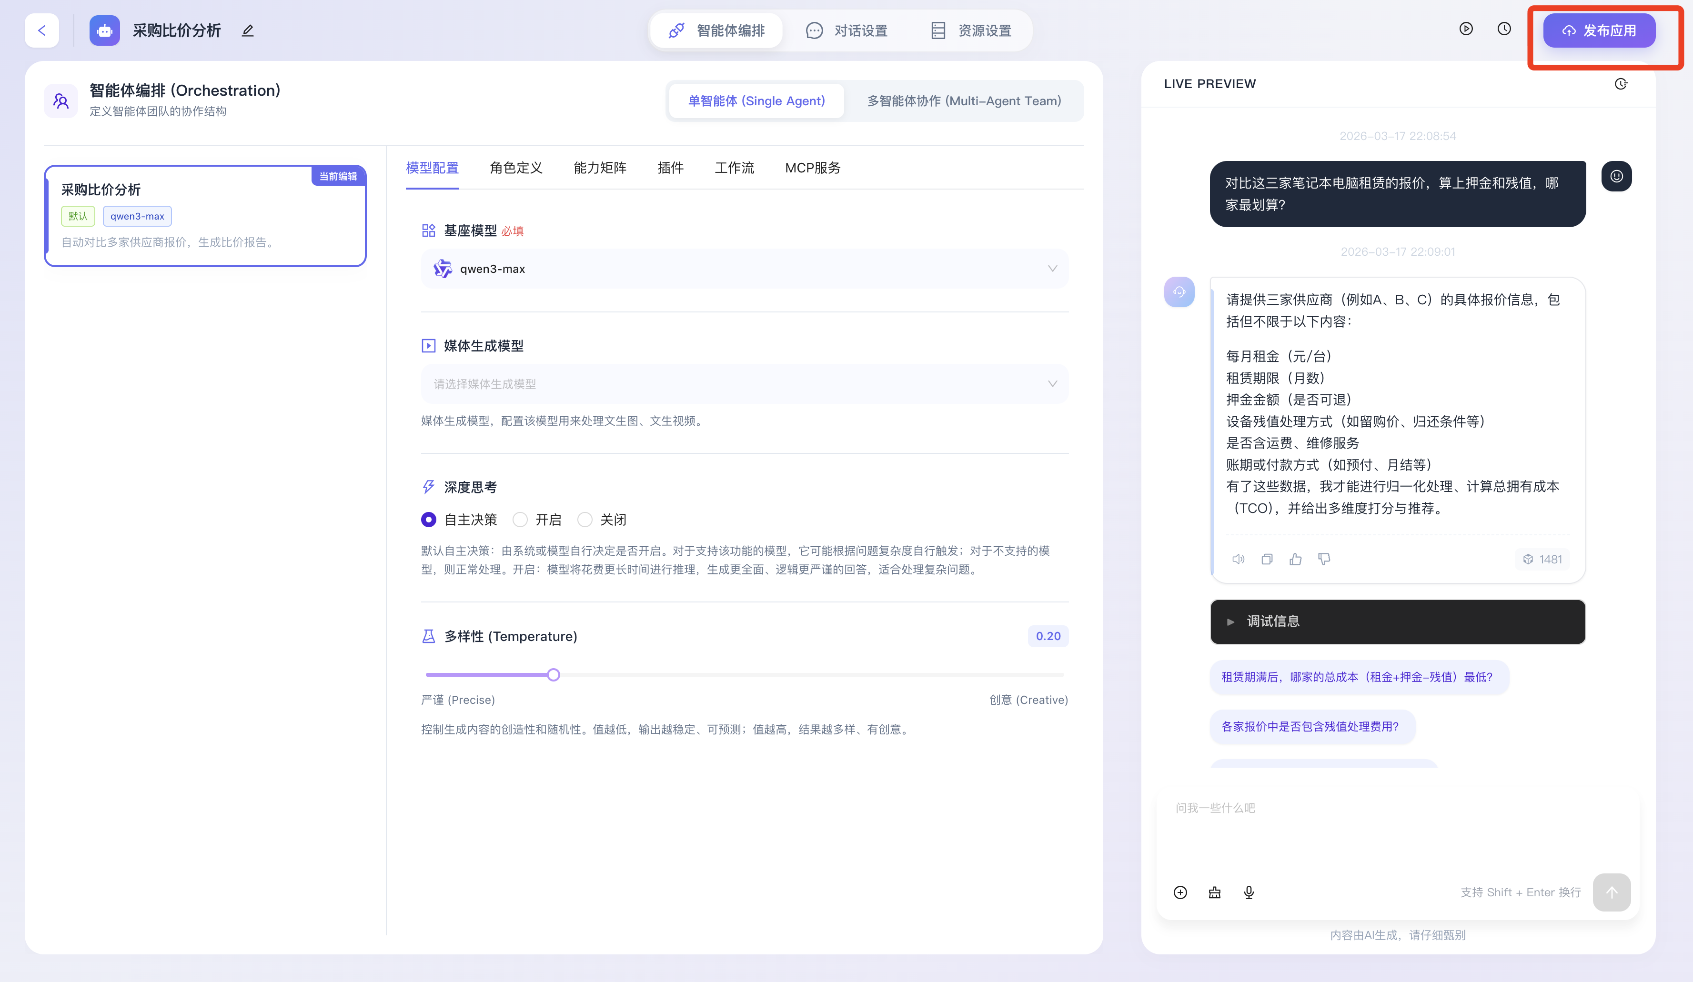Click the pencil icon to rename the app

point(248,30)
